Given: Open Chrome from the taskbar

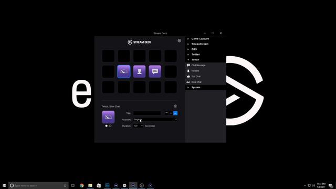Looking at the screenshot, I should click(x=82, y=185).
